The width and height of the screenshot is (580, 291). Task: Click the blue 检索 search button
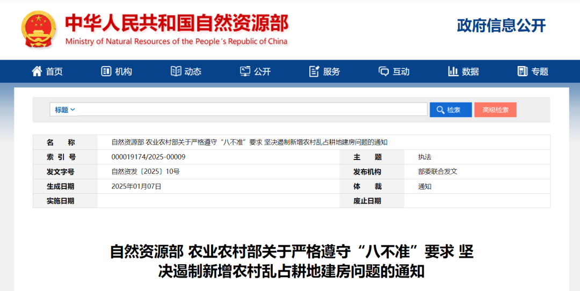coord(451,110)
